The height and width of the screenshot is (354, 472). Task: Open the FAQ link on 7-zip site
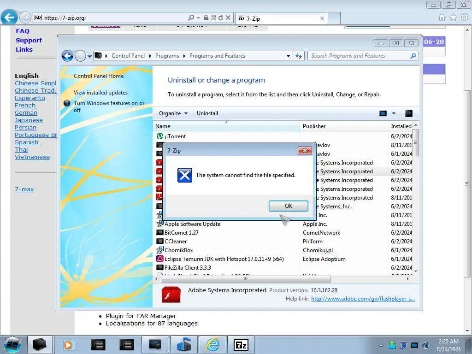[x=23, y=31]
